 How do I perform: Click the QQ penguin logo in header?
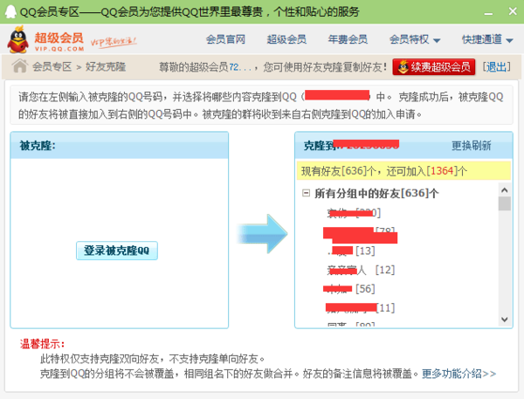click(18, 39)
